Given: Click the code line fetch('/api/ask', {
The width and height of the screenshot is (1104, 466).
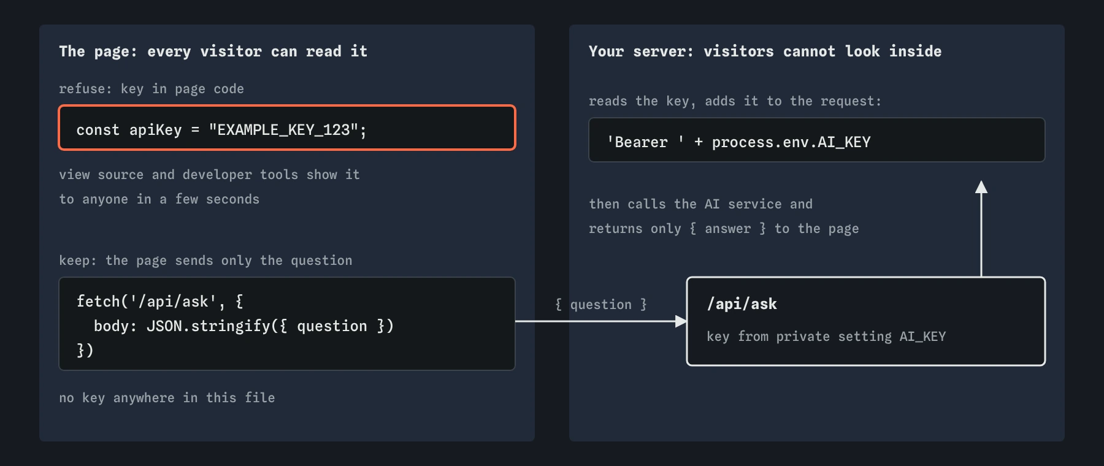Looking at the screenshot, I should pyautogui.click(x=160, y=302).
